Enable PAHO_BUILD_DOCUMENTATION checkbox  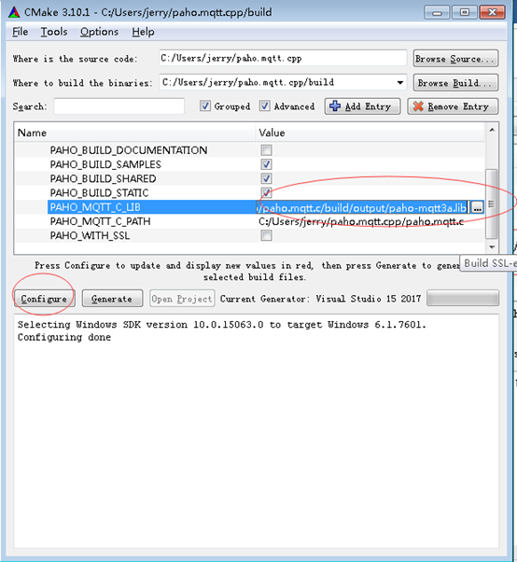click(x=266, y=149)
